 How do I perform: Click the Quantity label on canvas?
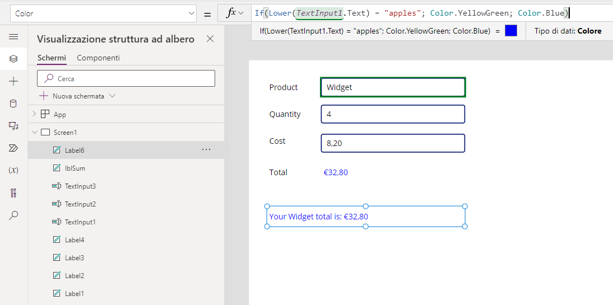(285, 114)
